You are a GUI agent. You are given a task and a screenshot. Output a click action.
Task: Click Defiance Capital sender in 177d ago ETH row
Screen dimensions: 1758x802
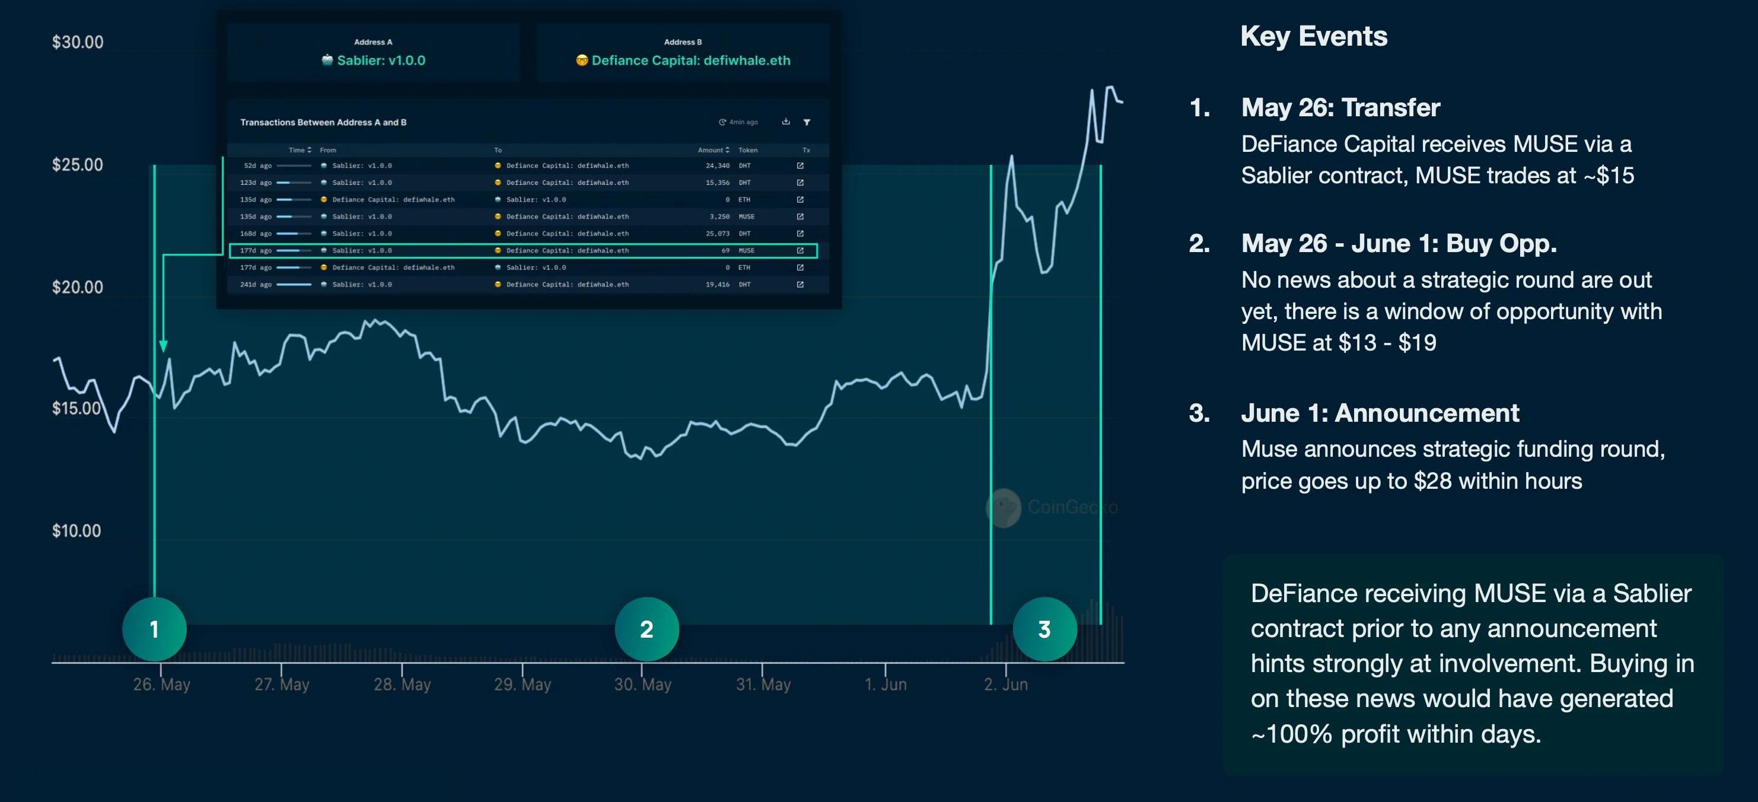pos(393,268)
